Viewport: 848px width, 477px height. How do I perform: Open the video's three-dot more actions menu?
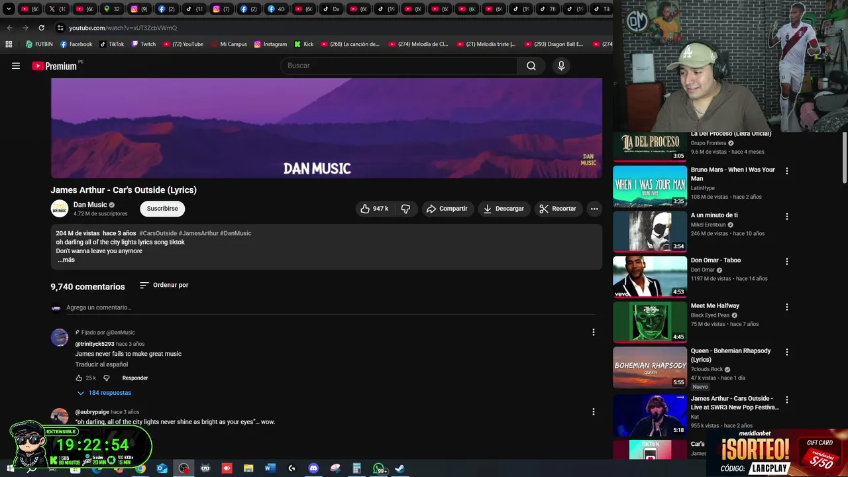pos(594,209)
